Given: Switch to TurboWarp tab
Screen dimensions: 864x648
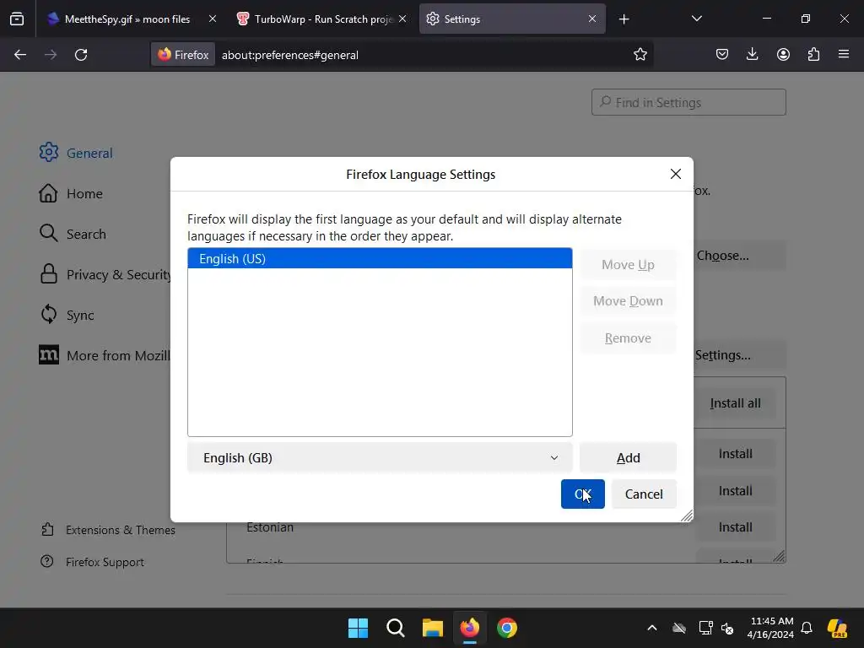Looking at the screenshot, I should (322, 19).
